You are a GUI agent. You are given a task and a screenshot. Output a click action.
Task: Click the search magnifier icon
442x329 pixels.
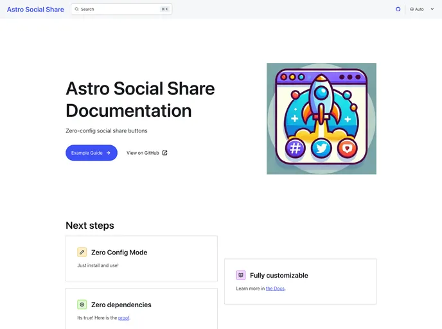pos(76,9)
